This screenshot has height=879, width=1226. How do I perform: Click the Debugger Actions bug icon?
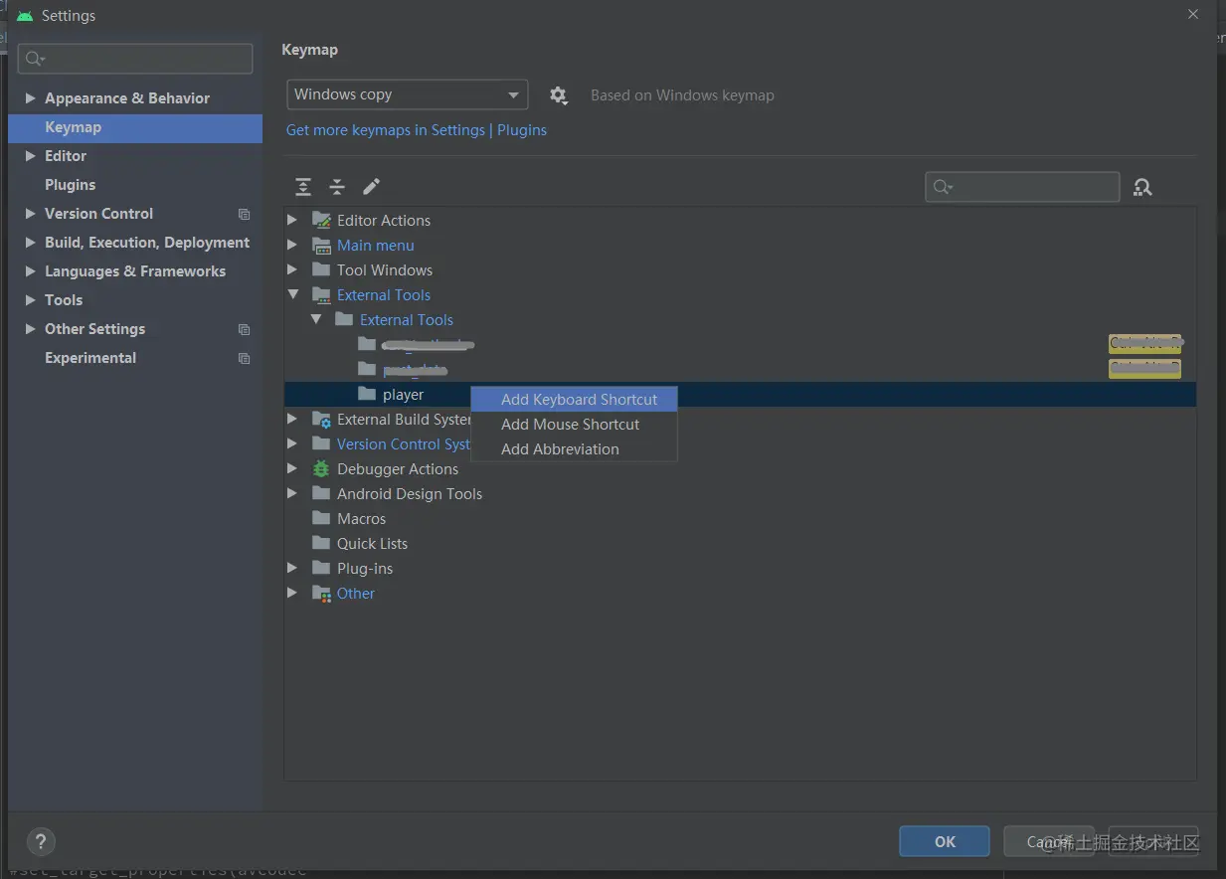coord(320,468)
